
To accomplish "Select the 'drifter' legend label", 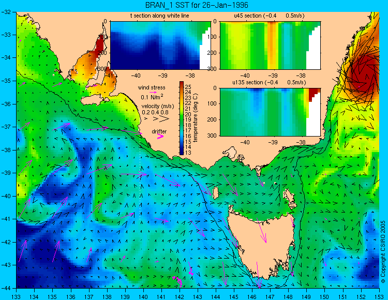I will coord(159,131).
